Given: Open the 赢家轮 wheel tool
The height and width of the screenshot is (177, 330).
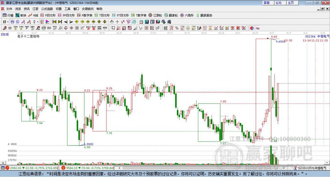Looking at the screenshot, I should click(x=171, y=15).
